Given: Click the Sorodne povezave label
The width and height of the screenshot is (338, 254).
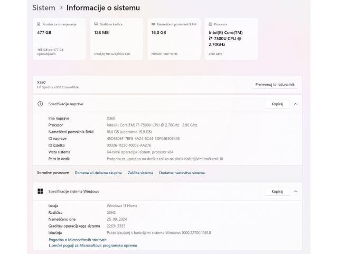Looking at the screenshot, I should pos(53,173).
